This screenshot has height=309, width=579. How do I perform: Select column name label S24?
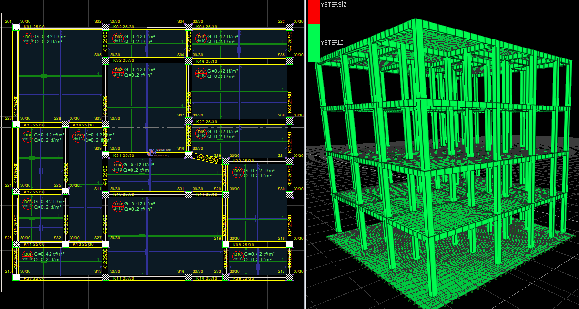(8, 185)
